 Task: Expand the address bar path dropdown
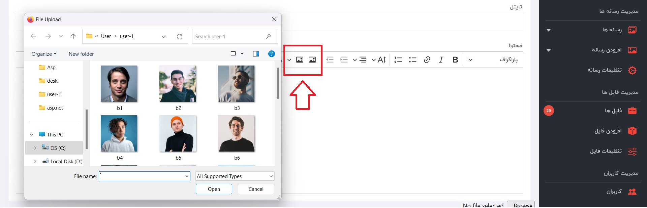coord(164,37)
